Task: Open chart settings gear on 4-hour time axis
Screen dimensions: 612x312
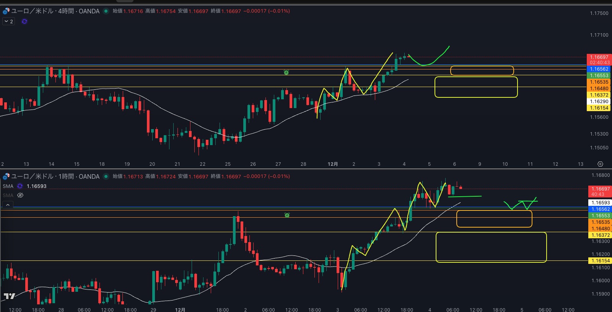Action: click(600, 164)
